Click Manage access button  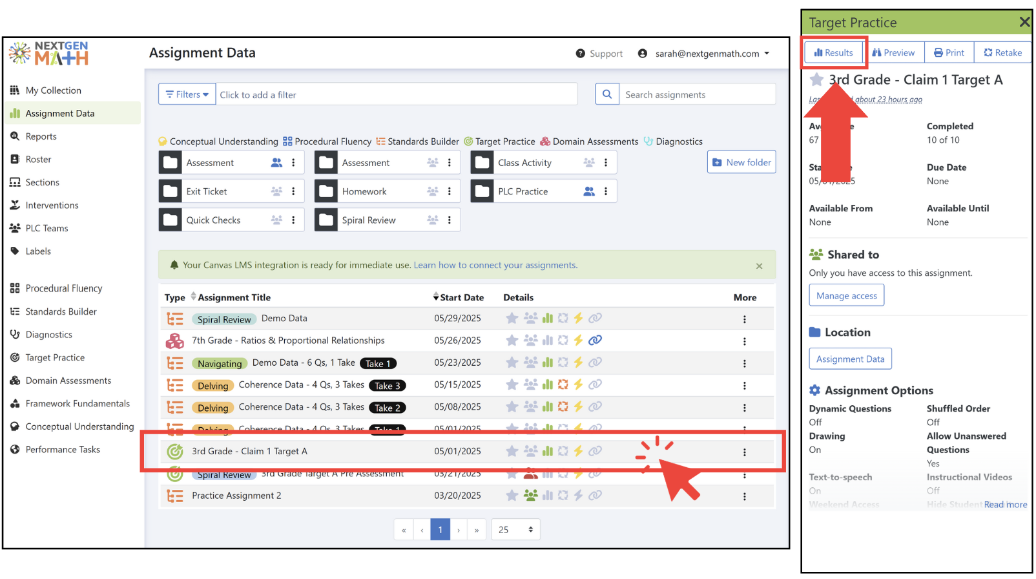pyautogui.click(x=846, y=295)
